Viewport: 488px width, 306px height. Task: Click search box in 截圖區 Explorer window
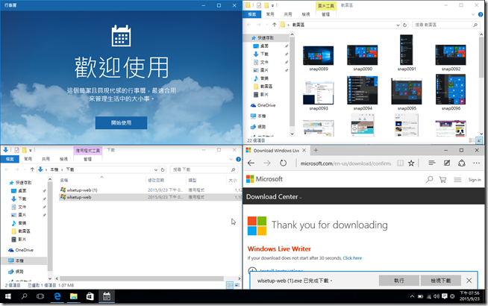[x=445, y=25]
